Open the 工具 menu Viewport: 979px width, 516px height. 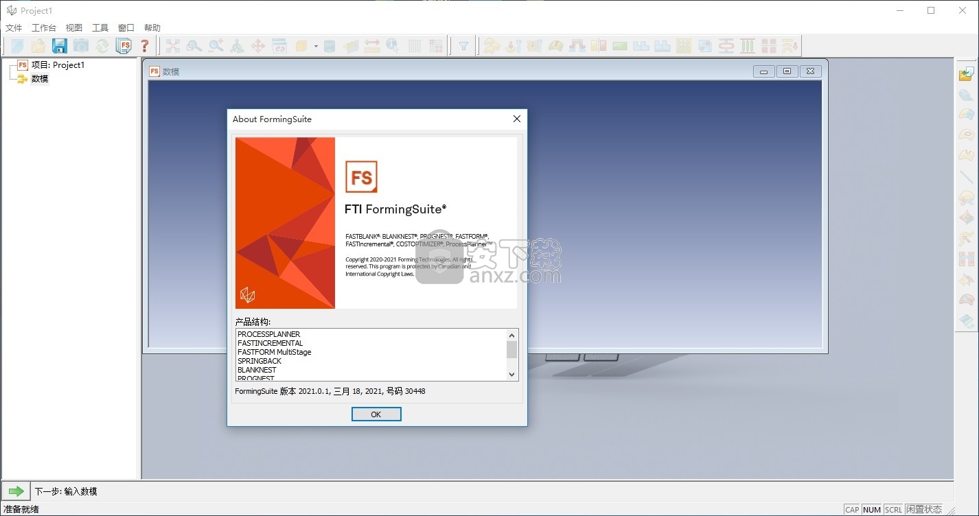[100, 28]
